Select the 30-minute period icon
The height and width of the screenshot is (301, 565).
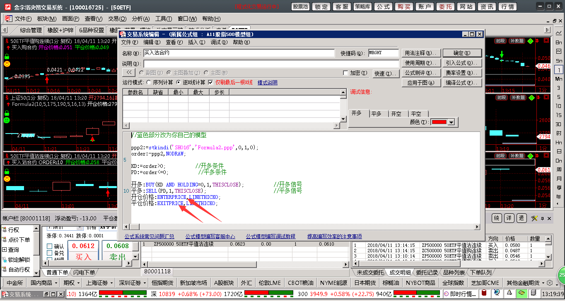[x=559, y=124]
